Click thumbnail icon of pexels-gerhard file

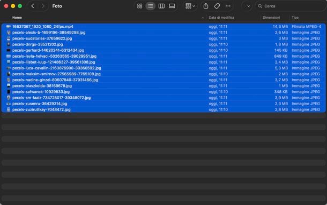coord(9,50)
